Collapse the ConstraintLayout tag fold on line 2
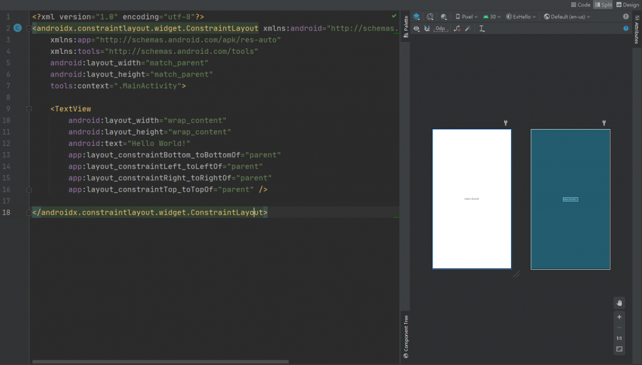 (x=29, y=28)
